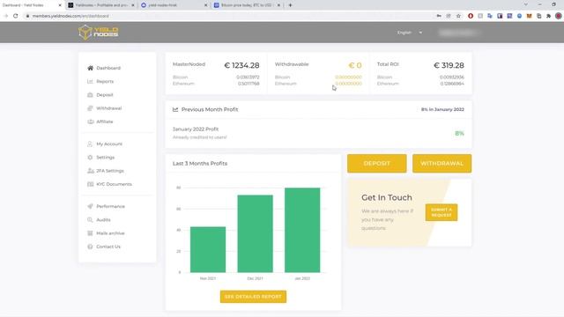Click the My Account person icon

tap(90, 144)
